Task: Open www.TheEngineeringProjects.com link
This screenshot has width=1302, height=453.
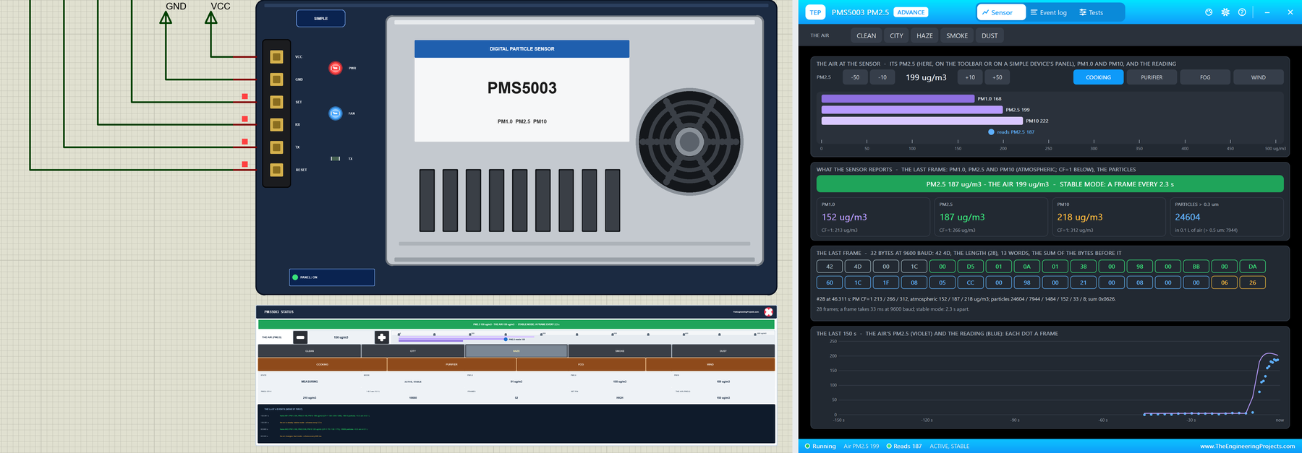Action: click(1247, 446)
